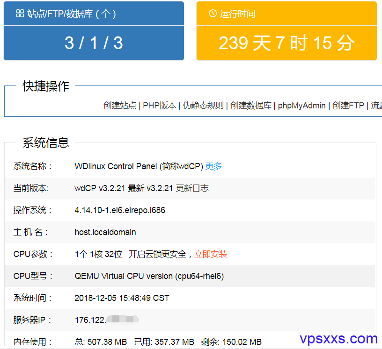Click the kernel text 4.14.10-1.el6.elrepo.i686

120,210
